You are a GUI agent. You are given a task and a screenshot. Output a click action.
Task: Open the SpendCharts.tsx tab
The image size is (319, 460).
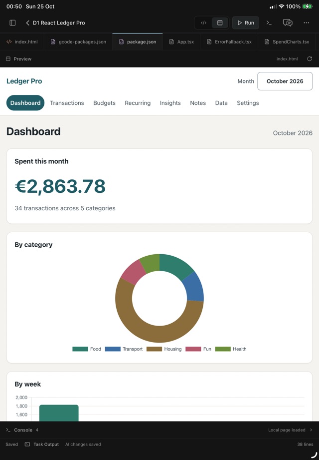coord(287,42)
